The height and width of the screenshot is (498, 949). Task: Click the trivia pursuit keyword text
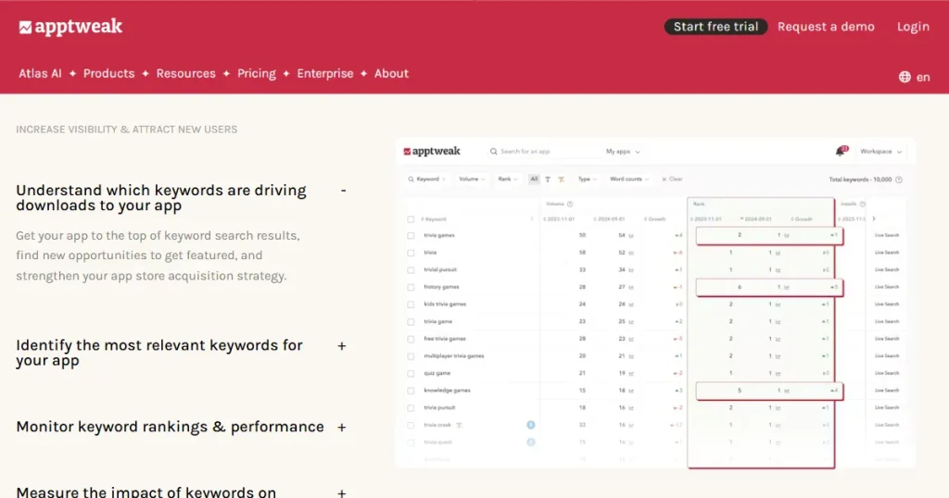tap(439, 408)
